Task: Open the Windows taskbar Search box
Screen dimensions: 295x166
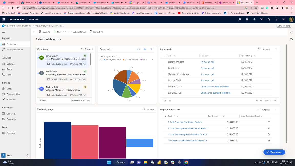Action: pos(121,162)
